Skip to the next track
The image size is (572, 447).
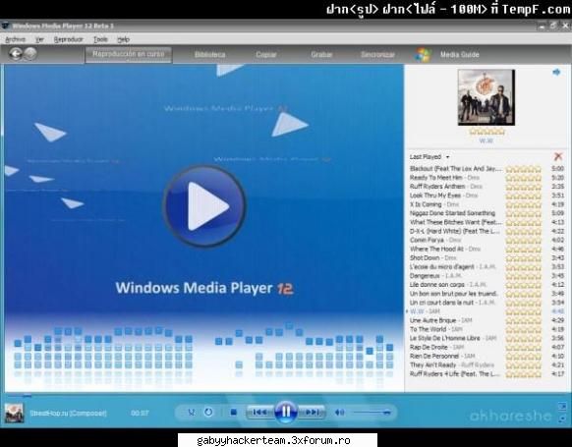click(x=312, y=413)
